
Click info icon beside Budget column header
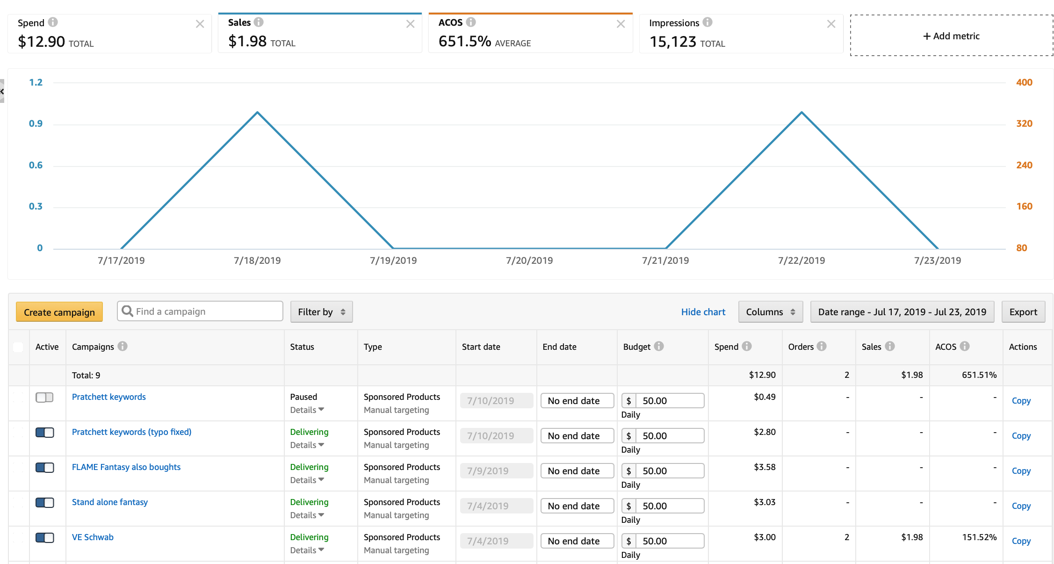(659, 346)
